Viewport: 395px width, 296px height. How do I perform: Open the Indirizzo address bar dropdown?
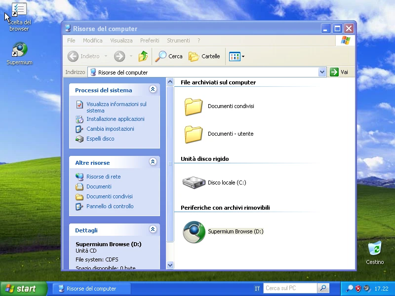pyautogui.click(x=322, y=72)
